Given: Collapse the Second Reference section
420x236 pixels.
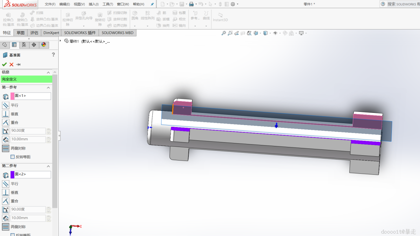Looking at the screenshot, I should tap(48, 166).
